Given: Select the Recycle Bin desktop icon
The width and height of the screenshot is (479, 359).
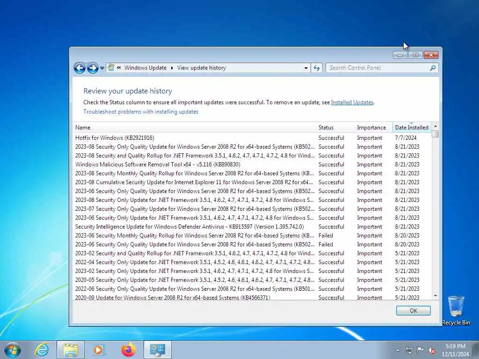Looking at the screenshot, I should click(x=456, y=310).
